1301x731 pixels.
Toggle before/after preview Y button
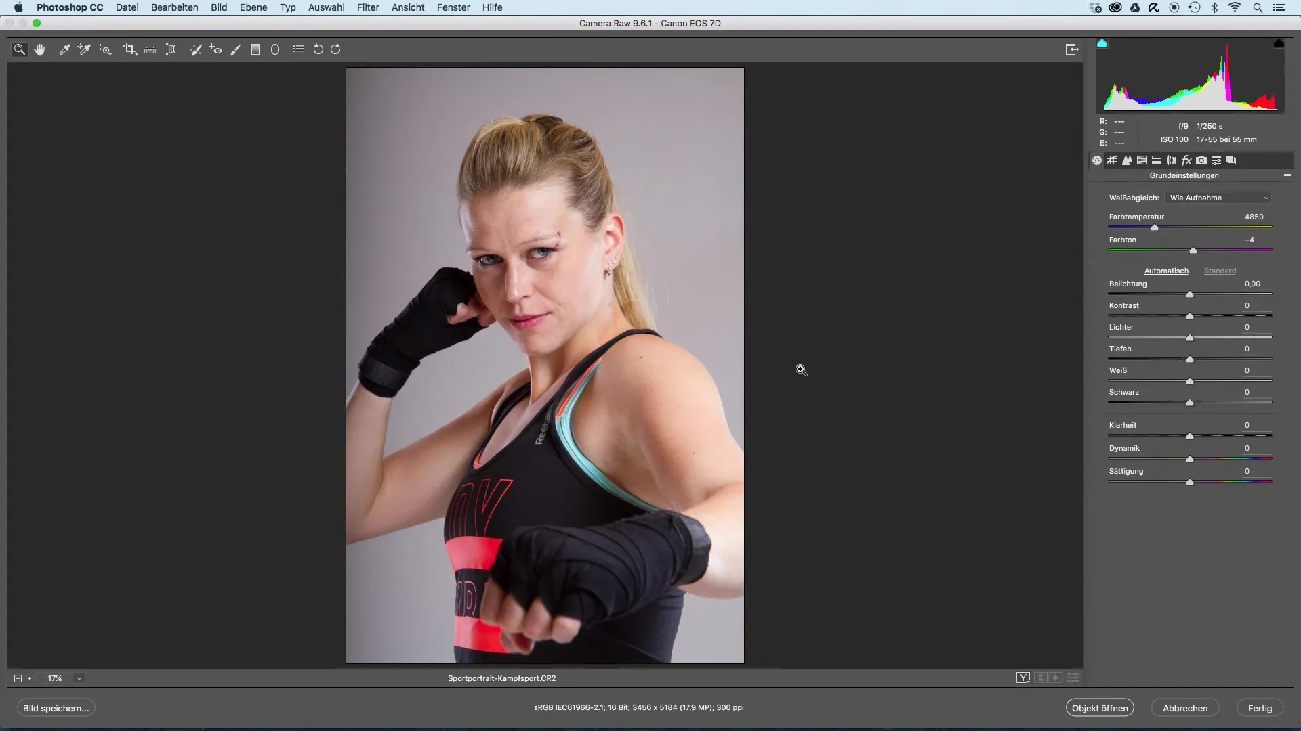(x=1023, y=678)
